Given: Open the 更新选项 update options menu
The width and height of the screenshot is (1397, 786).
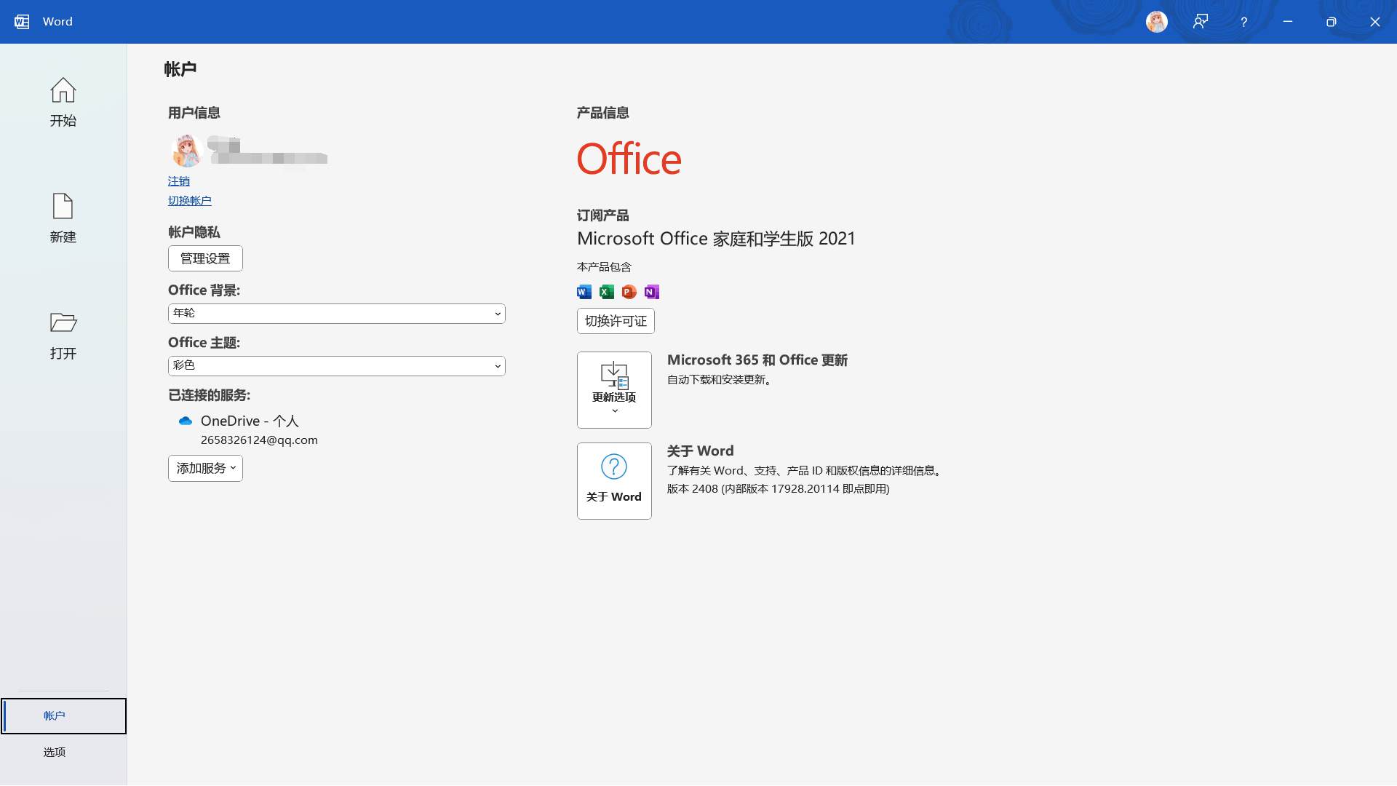Looking at the screenshot, I should [614, 390].
